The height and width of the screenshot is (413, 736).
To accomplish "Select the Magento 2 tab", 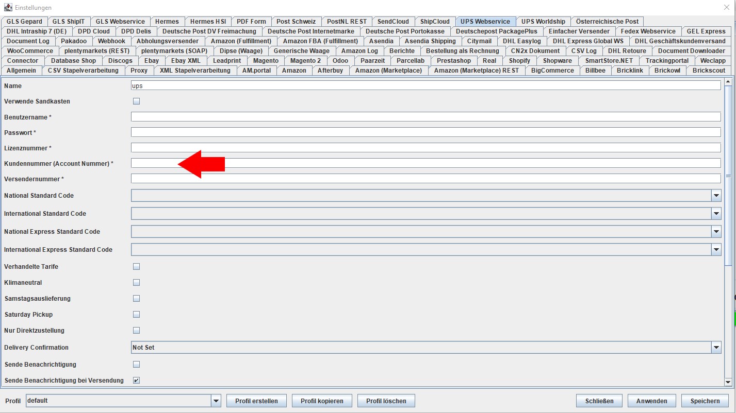I will pos(305,61).
